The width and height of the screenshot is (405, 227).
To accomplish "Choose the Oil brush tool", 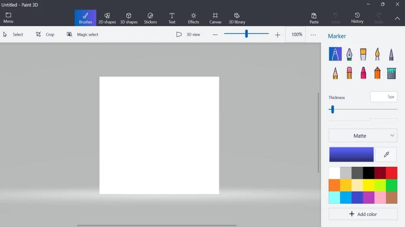I will point(363,54).
